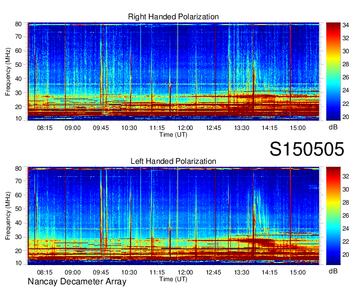Image resolution: width=355 pixels, height=288 pixels.
Task: Click the 09:45 time tick on upper plot
Action: coord(101,128)
